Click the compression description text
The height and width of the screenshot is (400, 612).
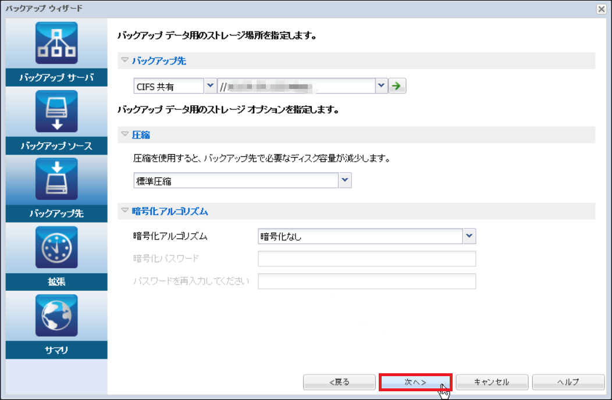click(x=262, y=159)
